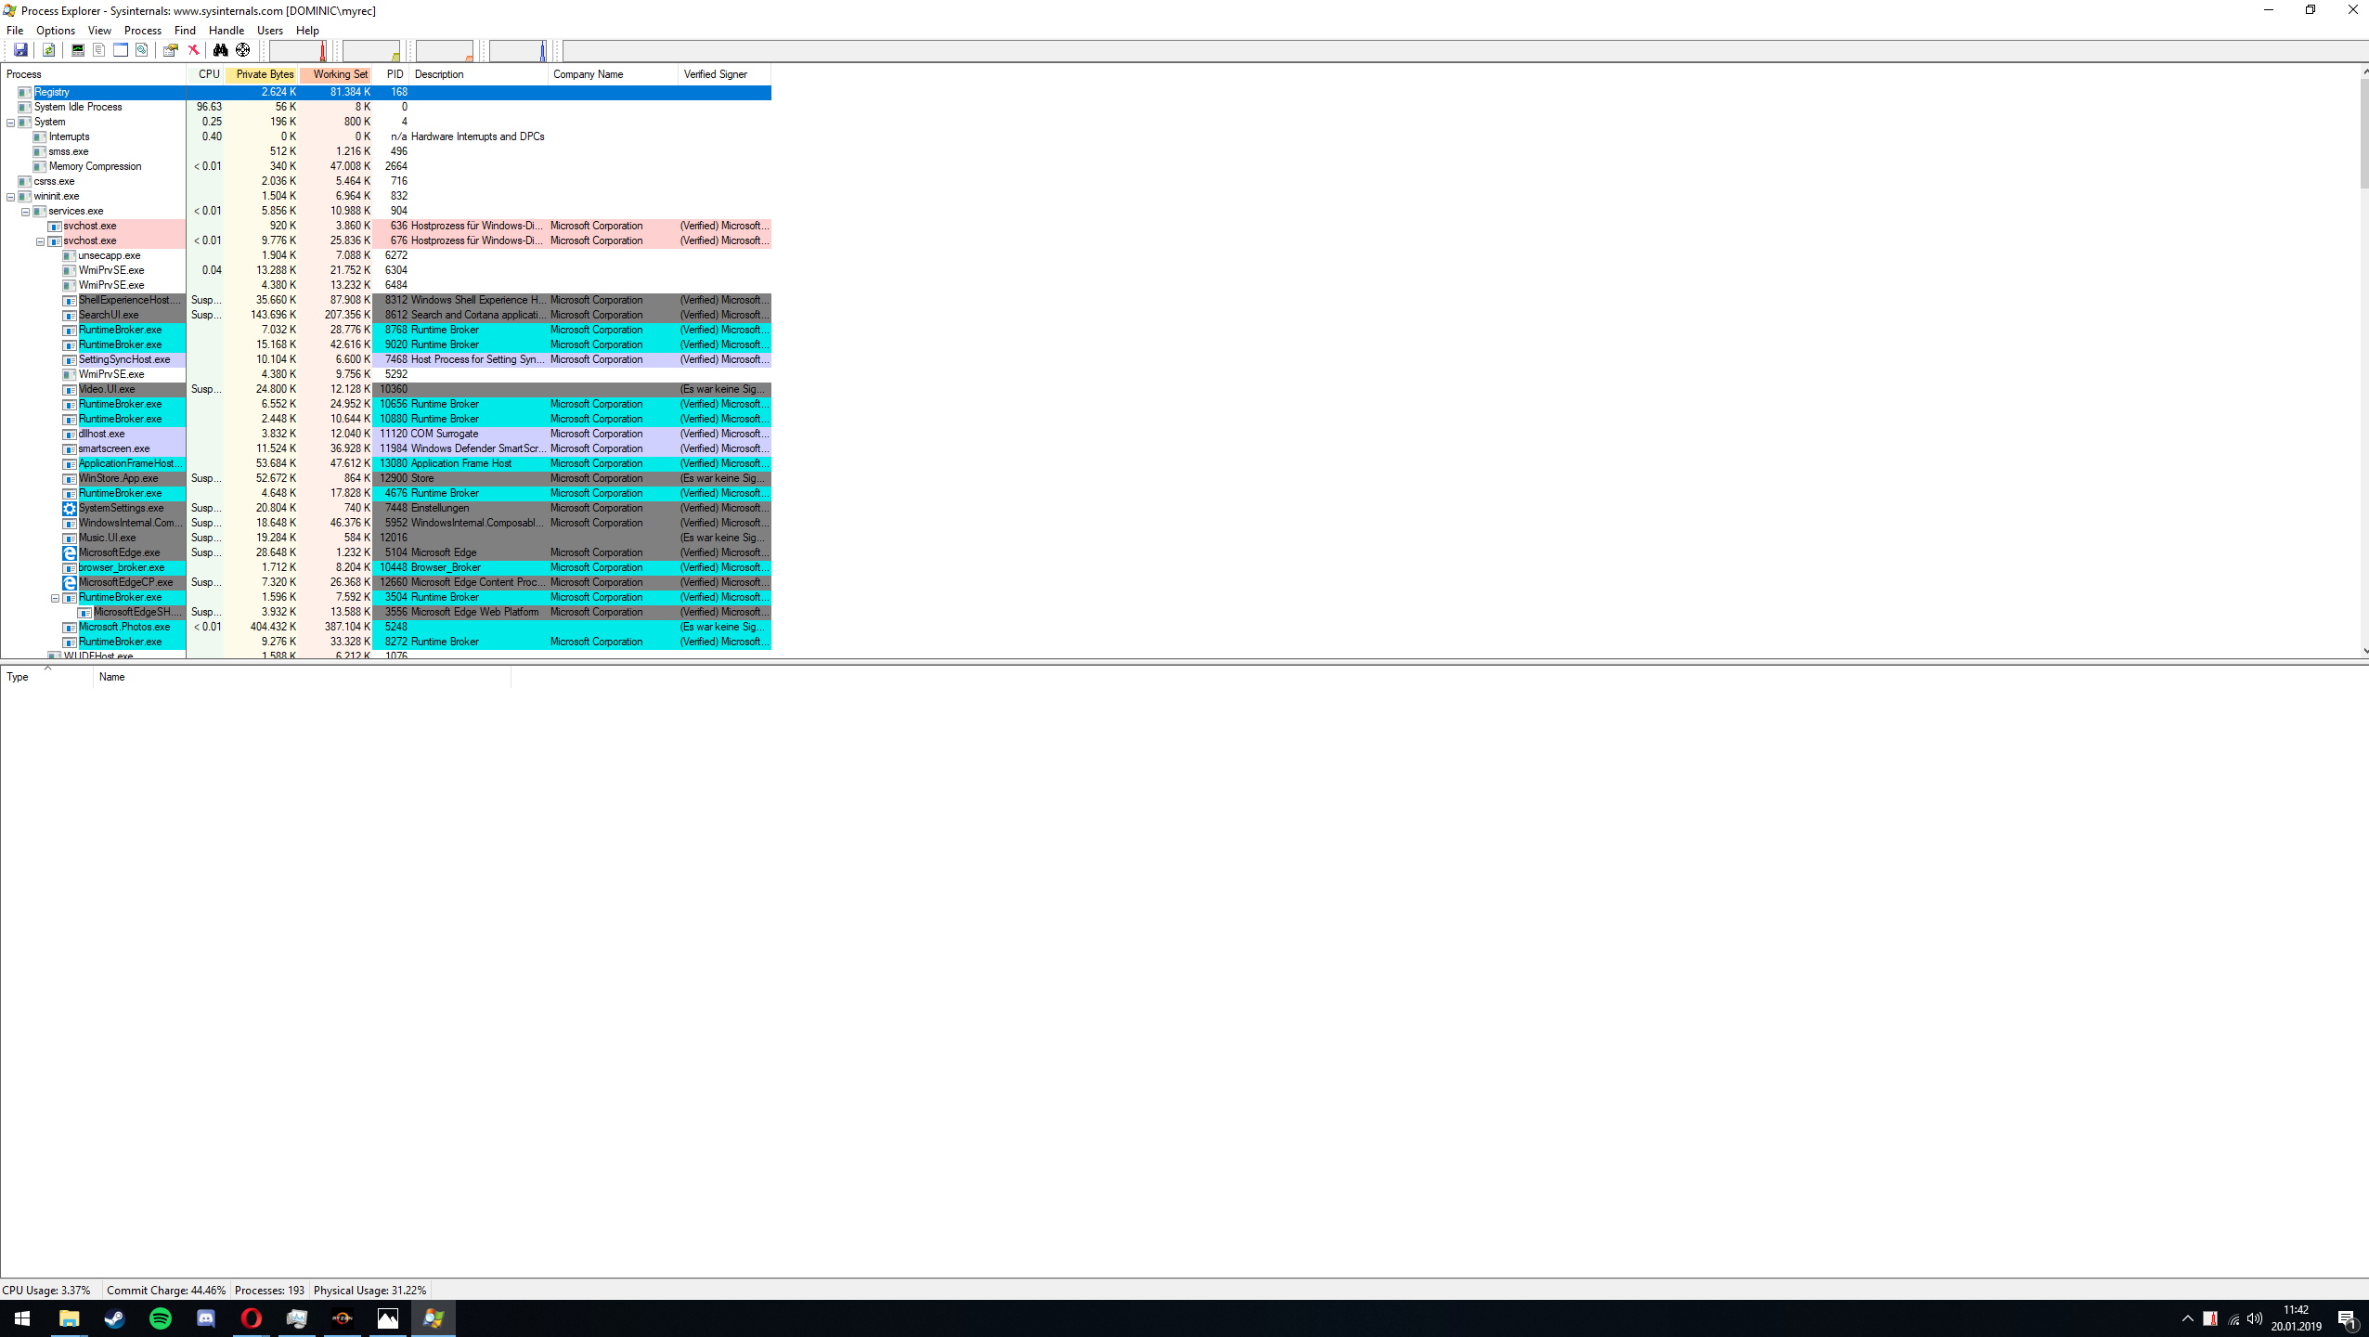The image size is (2369, 1337).
Task: Click the Properties toolbar icon
Action: pos(170,50)
